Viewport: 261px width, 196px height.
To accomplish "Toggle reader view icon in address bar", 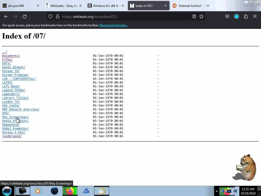I will pyautogui.click(x=194, y=16).
